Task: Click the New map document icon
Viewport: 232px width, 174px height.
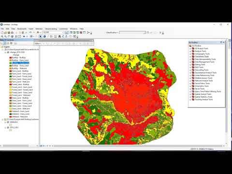Action: [x=2, y=32]
